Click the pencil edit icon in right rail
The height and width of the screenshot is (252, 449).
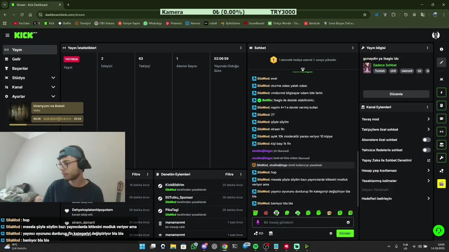[x=442, y=62]
